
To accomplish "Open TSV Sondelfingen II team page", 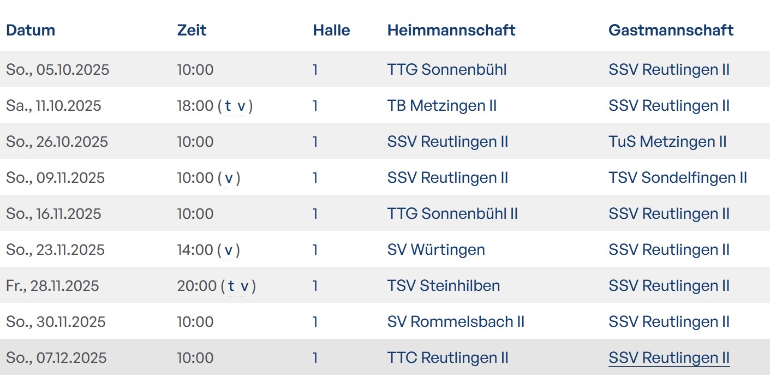I will 677,178.
